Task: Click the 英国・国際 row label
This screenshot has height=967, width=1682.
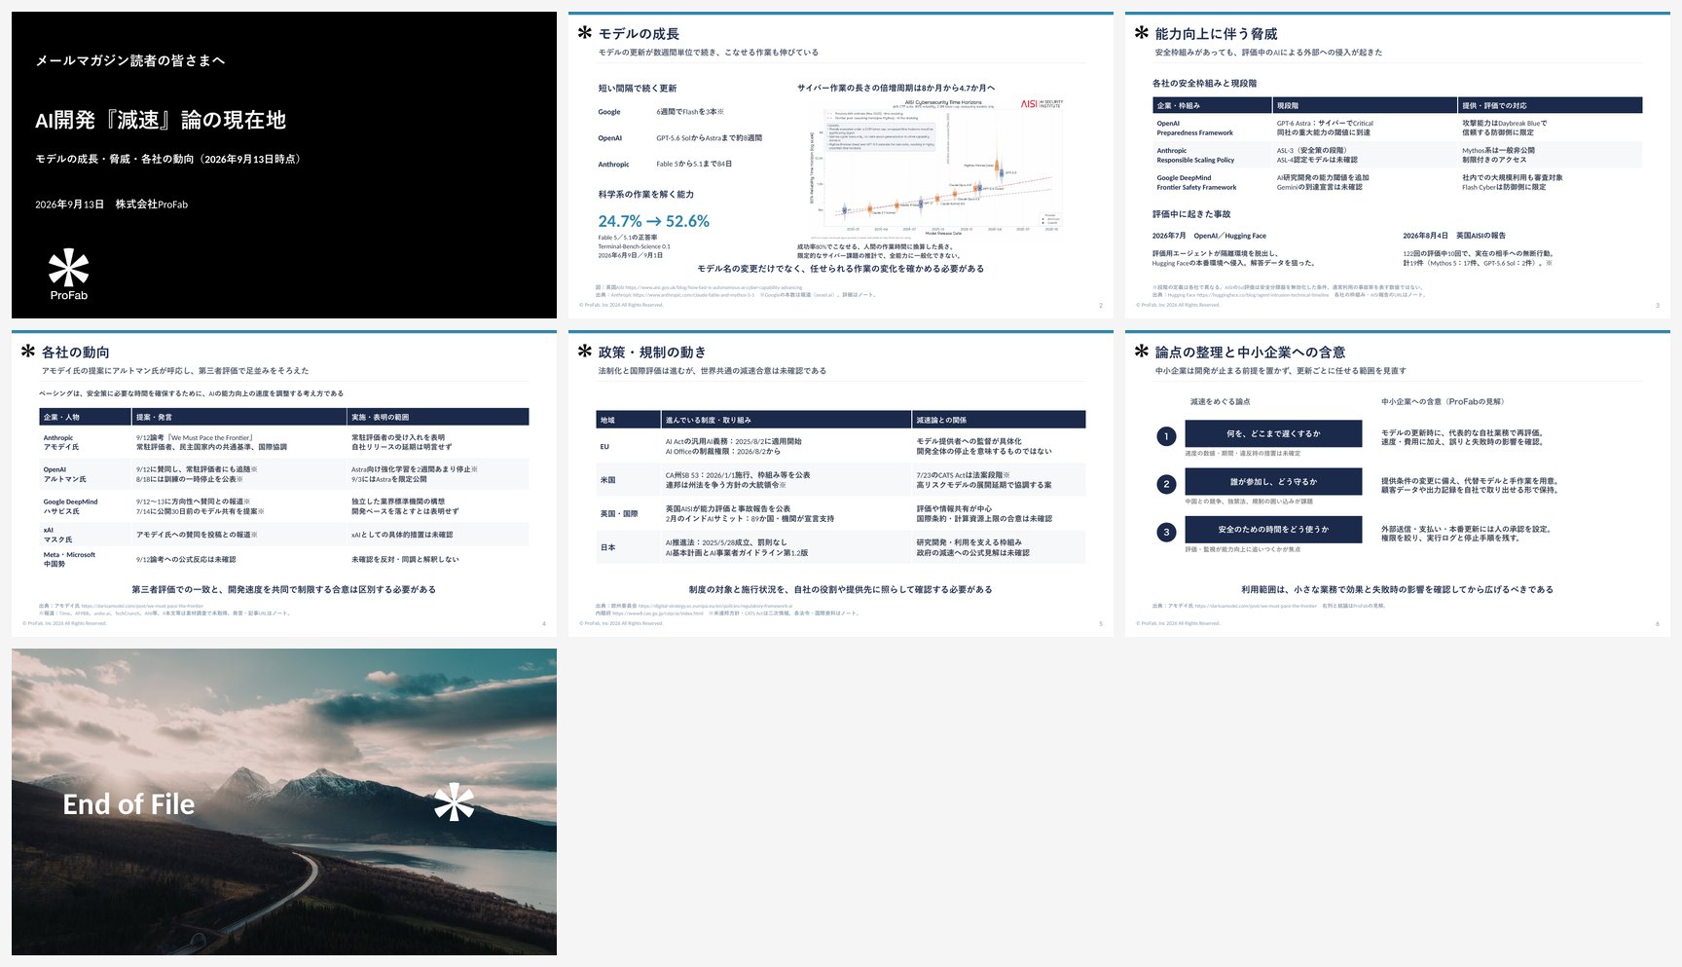Action: tap(619, 513)
